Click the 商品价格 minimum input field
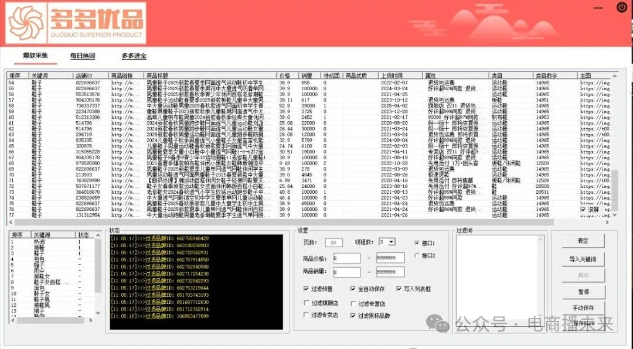Screen dimensions: 633x349 (346, 258)
